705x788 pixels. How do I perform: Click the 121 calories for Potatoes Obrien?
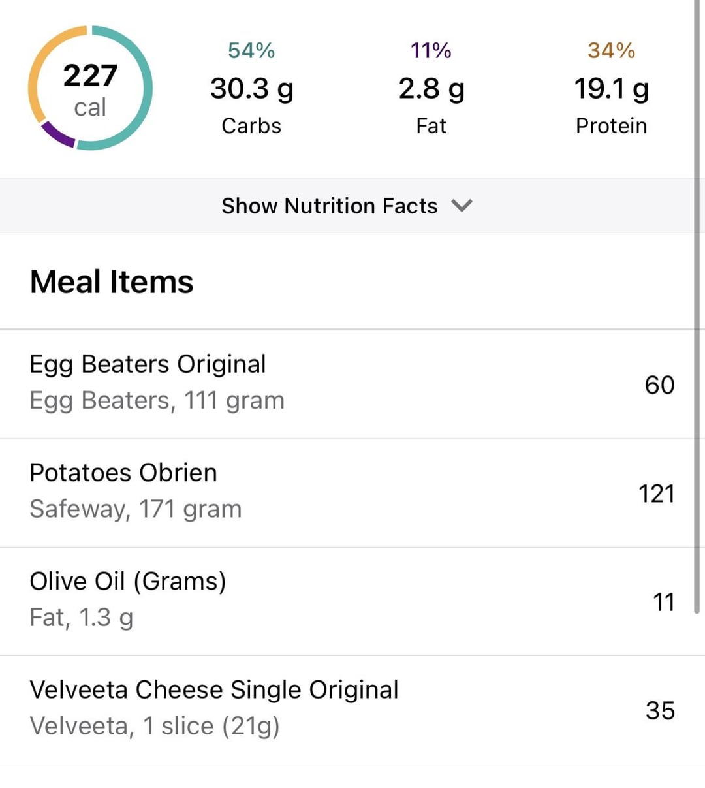click(657, 494)
